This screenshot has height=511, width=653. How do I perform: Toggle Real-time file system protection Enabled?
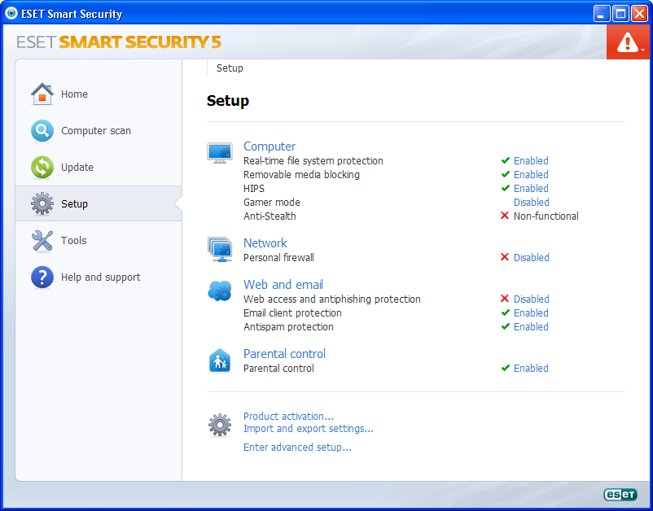coord(531,160)
